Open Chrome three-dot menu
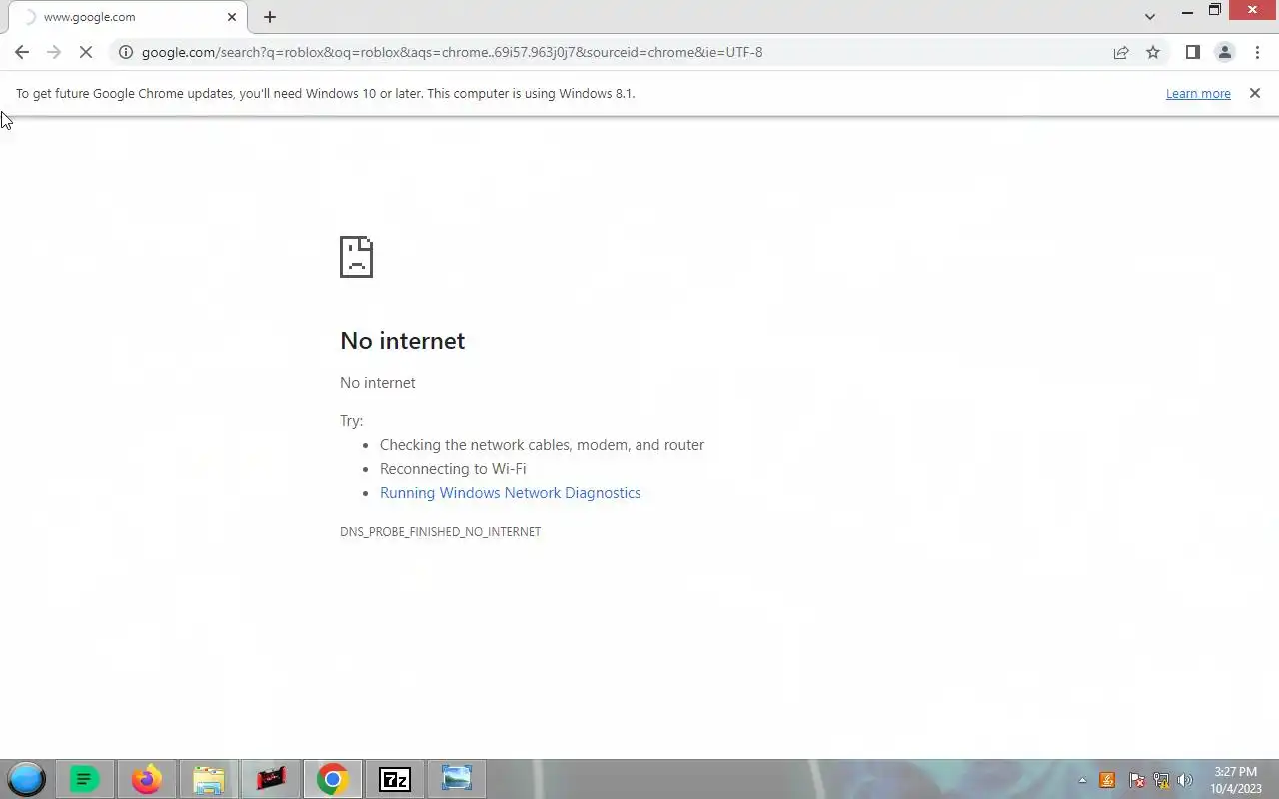Image resolution: width=1279 pixels, height=799 pixels. click(x=1257, y=52)
